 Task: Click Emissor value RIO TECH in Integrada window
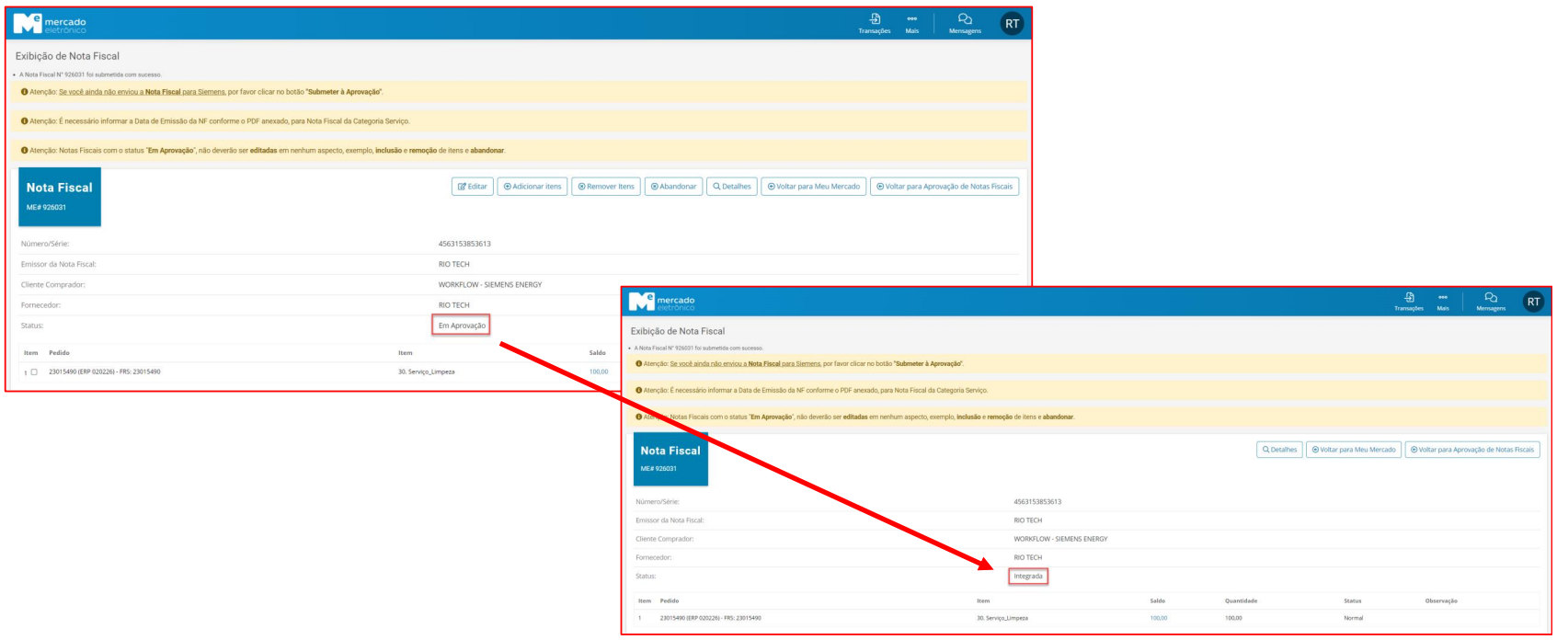pyautogui.click(x=1028, y=520)
